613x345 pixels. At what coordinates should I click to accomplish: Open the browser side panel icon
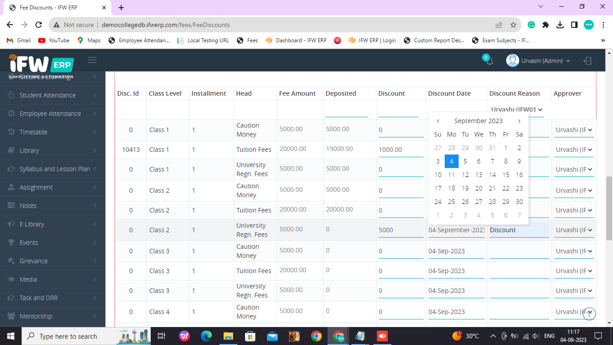coord(574,25)
